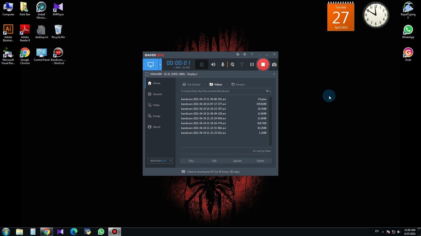Stop the recording with the red button

pos(263,65)
